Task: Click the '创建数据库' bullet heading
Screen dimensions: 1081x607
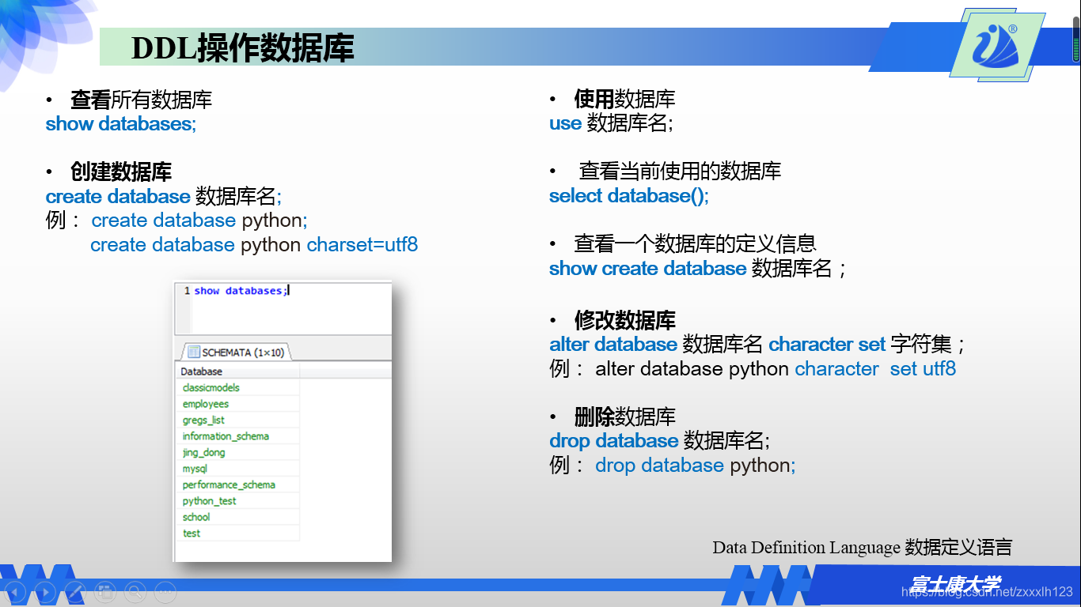Action: pos(121,172)
